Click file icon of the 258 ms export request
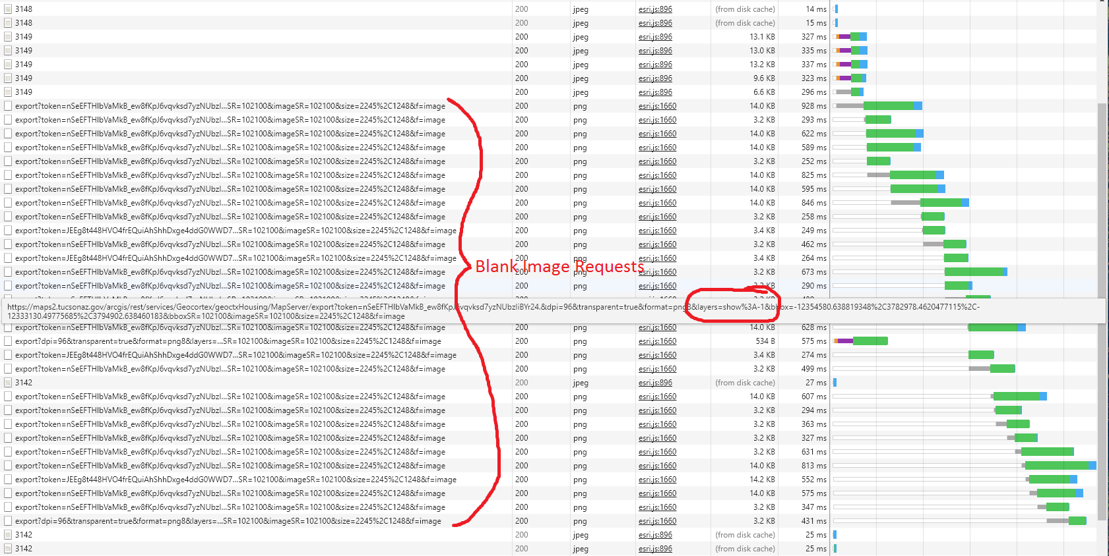Viewport: 1109px width, 556px height. [8, 217]
